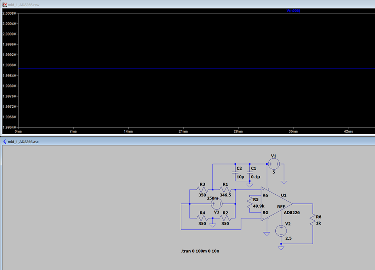Click the blue V(n005) trace line in plot
This screenshot has height=270, width=375.
(x=196, y=69)
